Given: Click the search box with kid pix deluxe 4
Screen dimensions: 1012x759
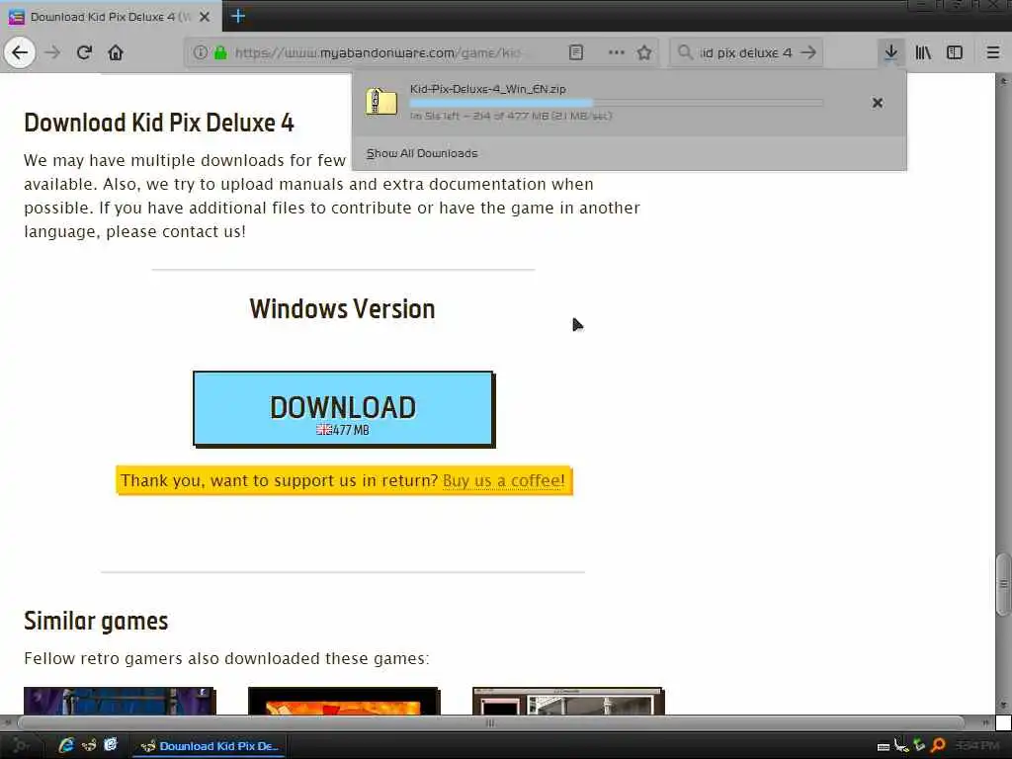Looking at the screenshot, I should click(x=745, y=52).
